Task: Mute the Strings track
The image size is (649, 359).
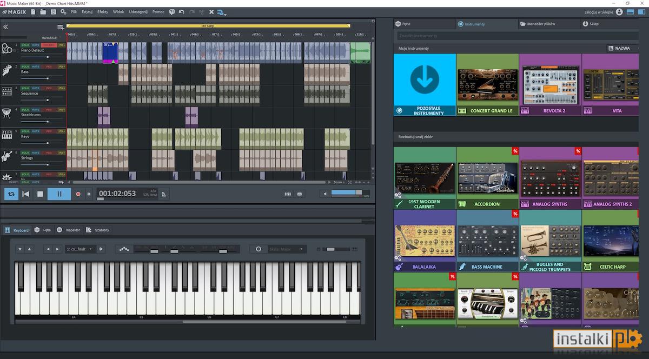Action: pos(35,153)
